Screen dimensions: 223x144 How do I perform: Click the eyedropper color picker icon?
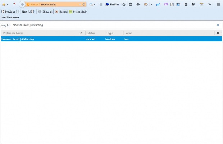[172, 4]
